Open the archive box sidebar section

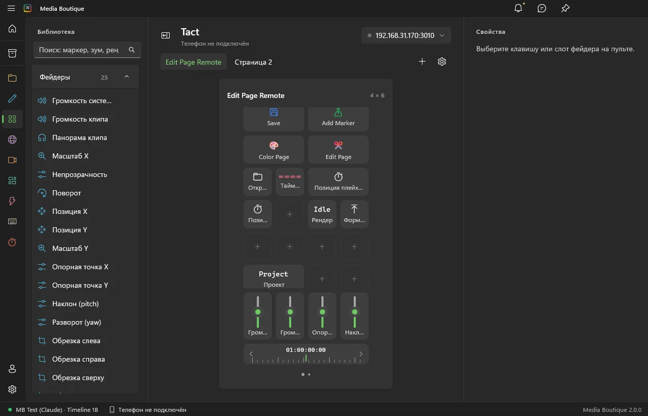pyautogui.click(x=12, y=53)
